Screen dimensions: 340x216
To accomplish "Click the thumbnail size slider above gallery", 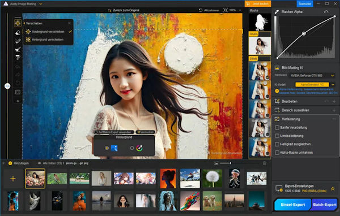I will coord(226,163).
